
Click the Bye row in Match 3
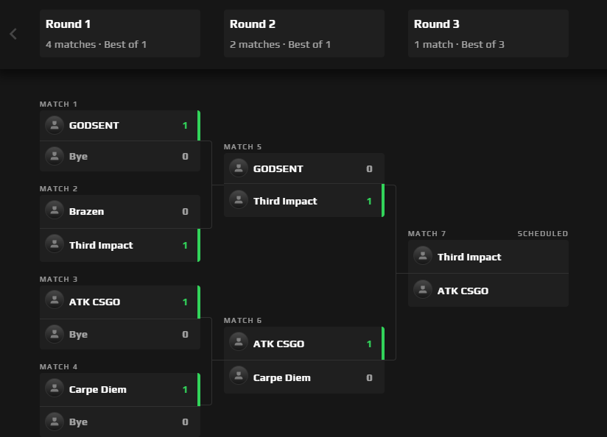click(119, 335)
